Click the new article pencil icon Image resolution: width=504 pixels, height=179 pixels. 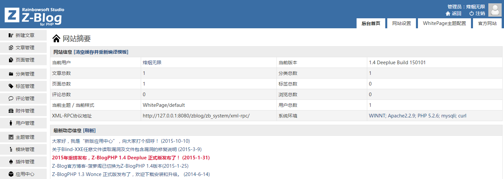coord(11,35)
